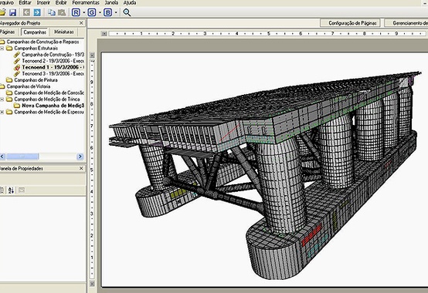Click the R toolbar button
The height and width of the screenshot is (293, 428).
(76, 12)
